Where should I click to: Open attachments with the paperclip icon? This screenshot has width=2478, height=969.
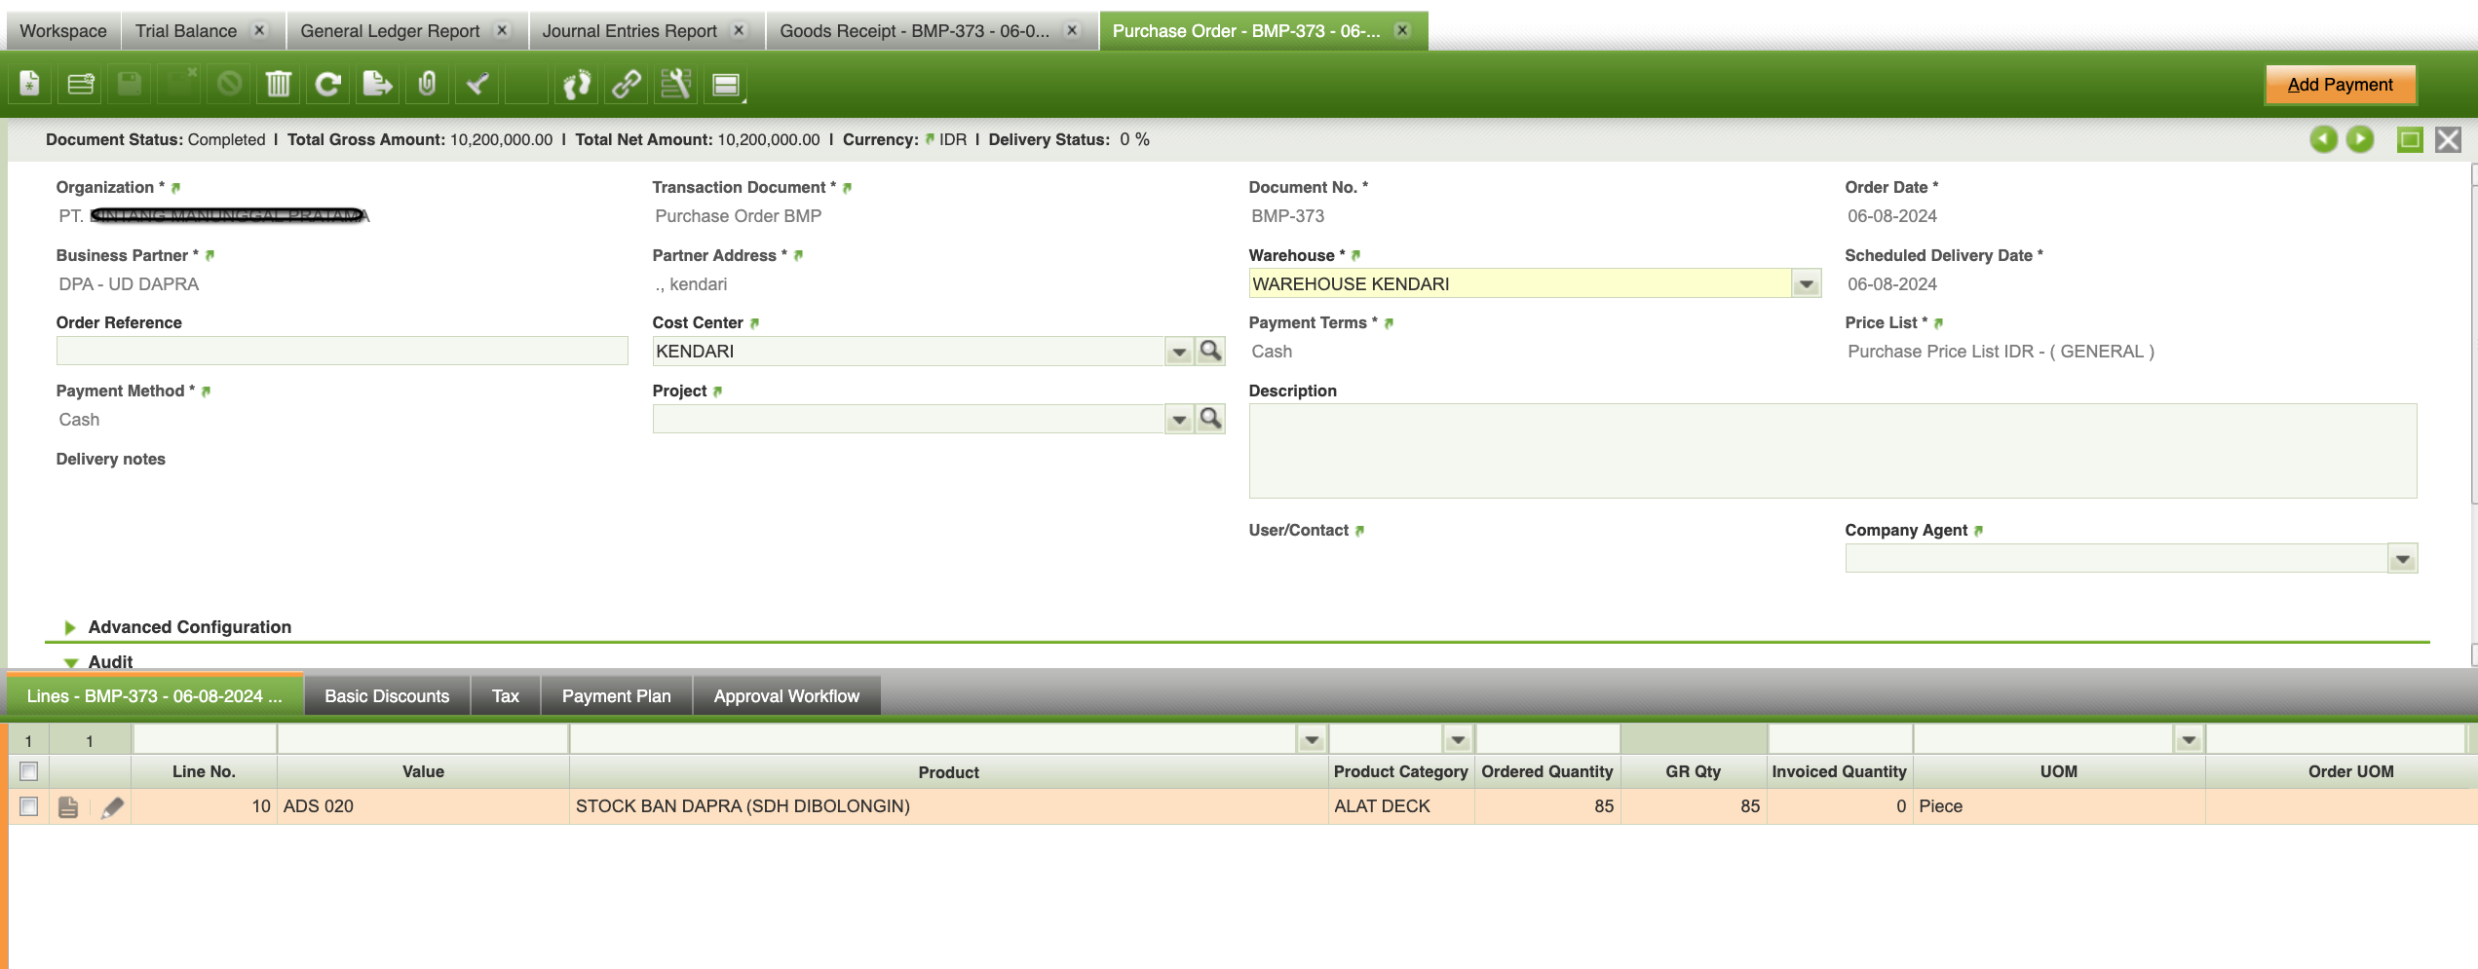[427, 85]
